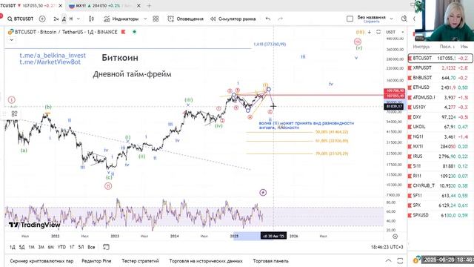Open quick search magnifier icon
This screenshot has height=267, width=474.
(x=404, y=19)
